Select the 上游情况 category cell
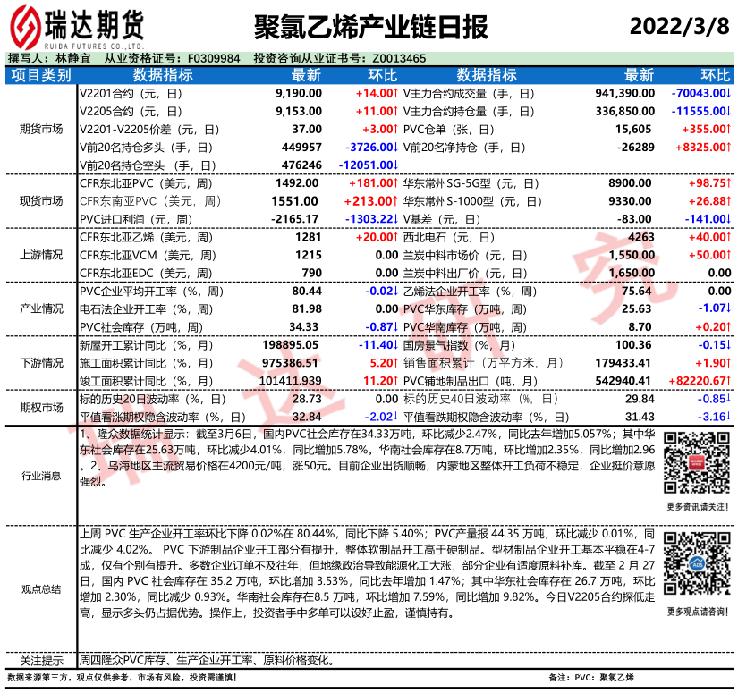 pos(41,255)
